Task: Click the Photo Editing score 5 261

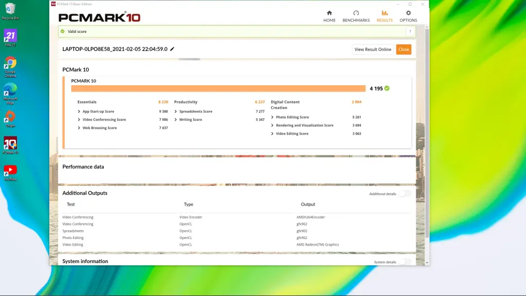Action: coord(356,117)
